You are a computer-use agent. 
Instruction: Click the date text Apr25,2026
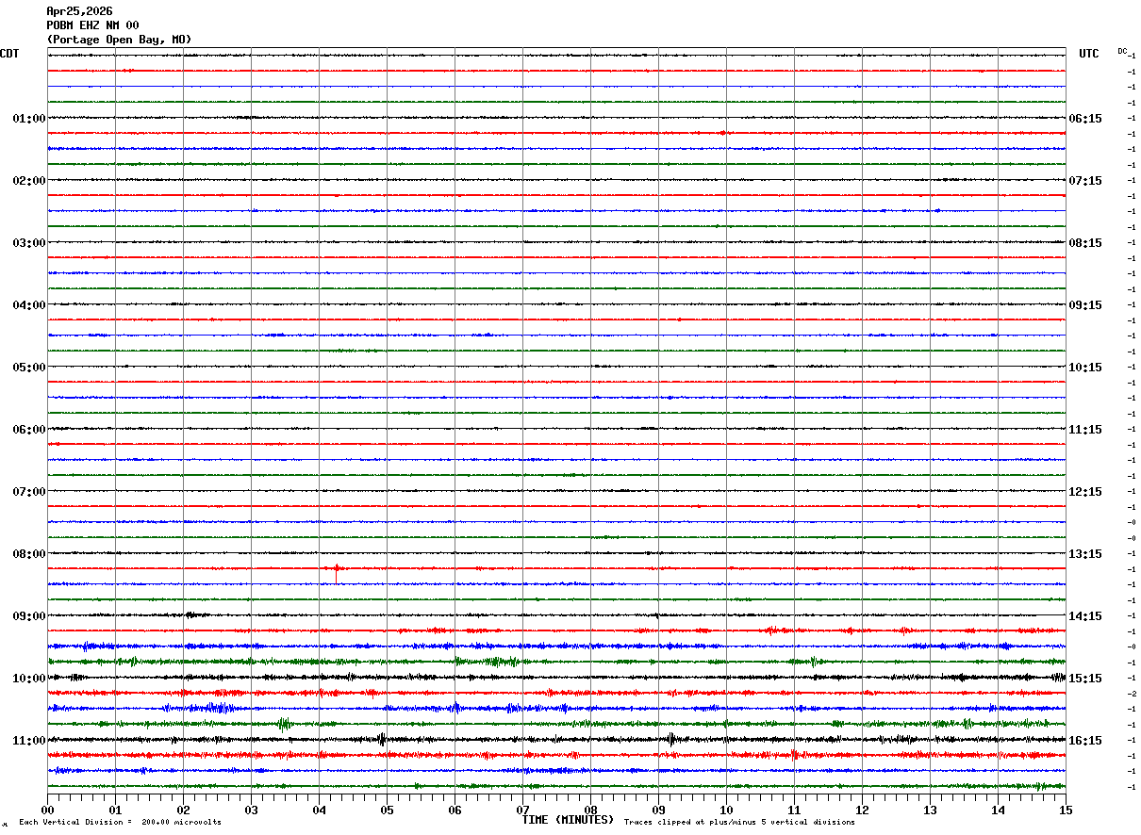(79, 11)
